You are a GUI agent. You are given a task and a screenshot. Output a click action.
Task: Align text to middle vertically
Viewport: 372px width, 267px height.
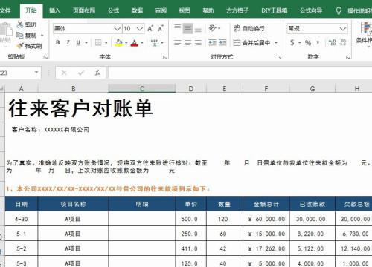click(x=187, y=28)
